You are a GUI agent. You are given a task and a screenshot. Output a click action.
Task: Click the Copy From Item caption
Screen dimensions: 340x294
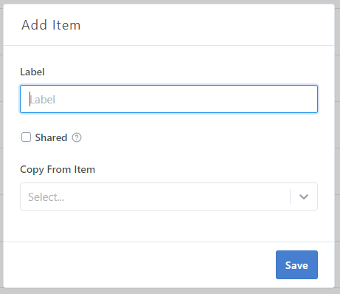[58, 169]
